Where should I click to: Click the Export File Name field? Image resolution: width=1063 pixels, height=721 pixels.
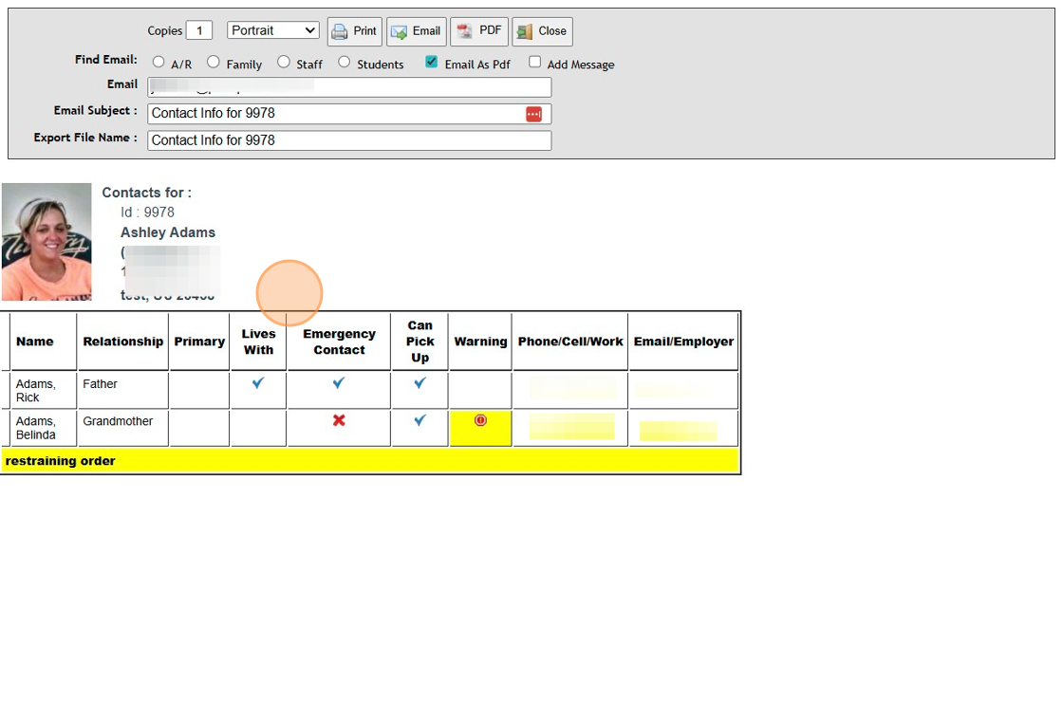click(349, 140)
